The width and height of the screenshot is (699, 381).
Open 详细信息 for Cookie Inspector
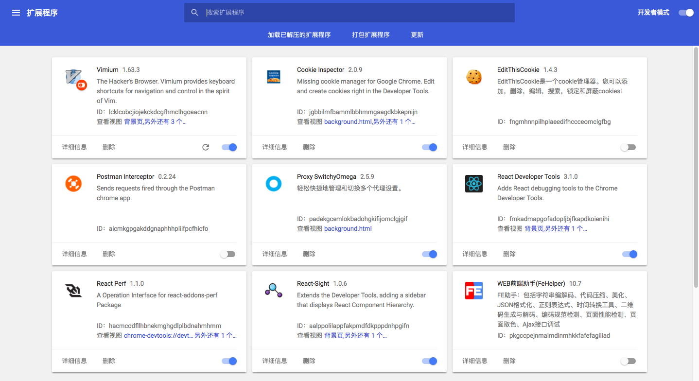pos(275,147)
